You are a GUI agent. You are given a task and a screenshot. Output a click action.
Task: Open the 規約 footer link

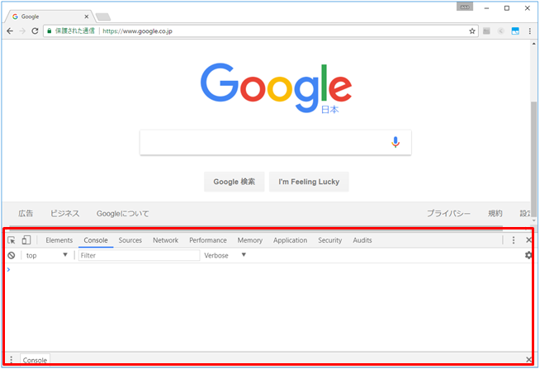coord(495,214)
